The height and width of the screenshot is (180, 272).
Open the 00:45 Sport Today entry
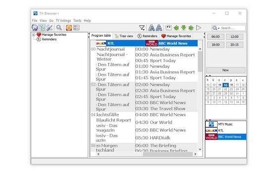pos(155,60)
